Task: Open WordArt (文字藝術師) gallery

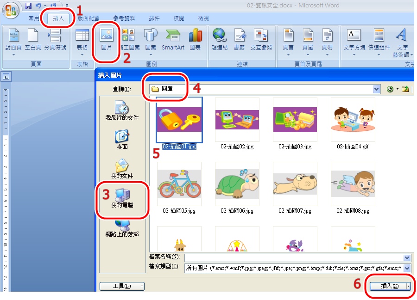Action: [x=402, y=43]
